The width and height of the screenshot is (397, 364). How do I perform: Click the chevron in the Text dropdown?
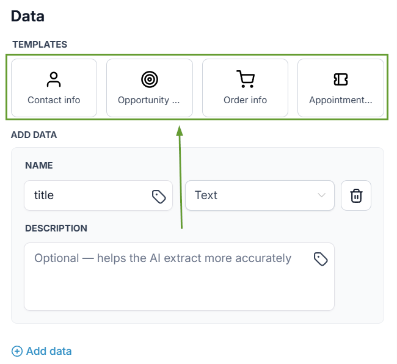click(321, 195)
